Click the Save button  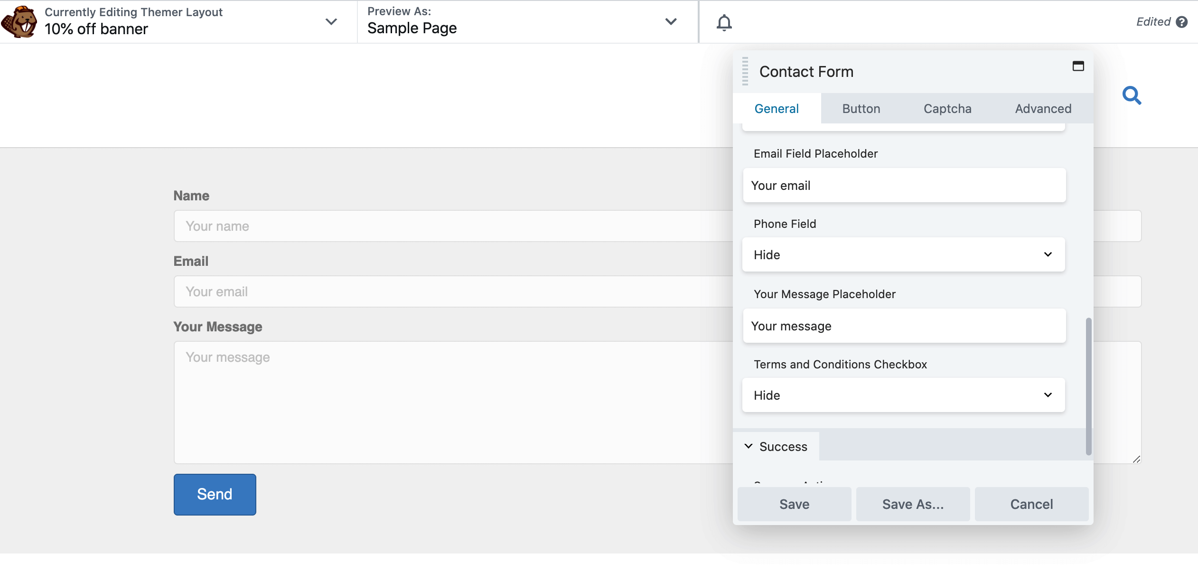pyautogui.click(x=794, y=504)
